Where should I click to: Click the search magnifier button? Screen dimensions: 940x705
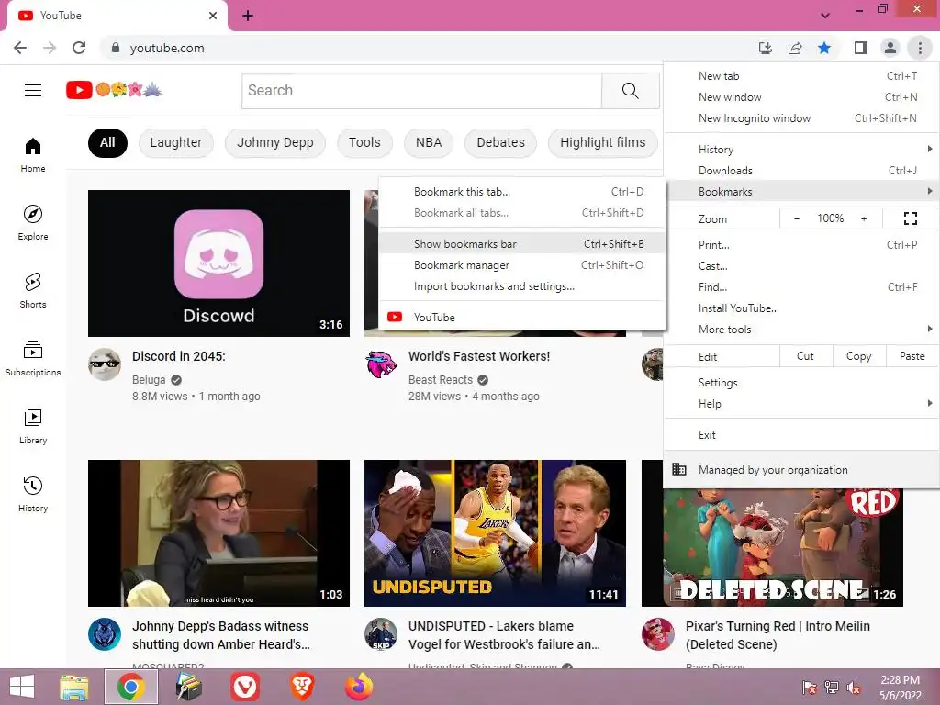point(630,91)
